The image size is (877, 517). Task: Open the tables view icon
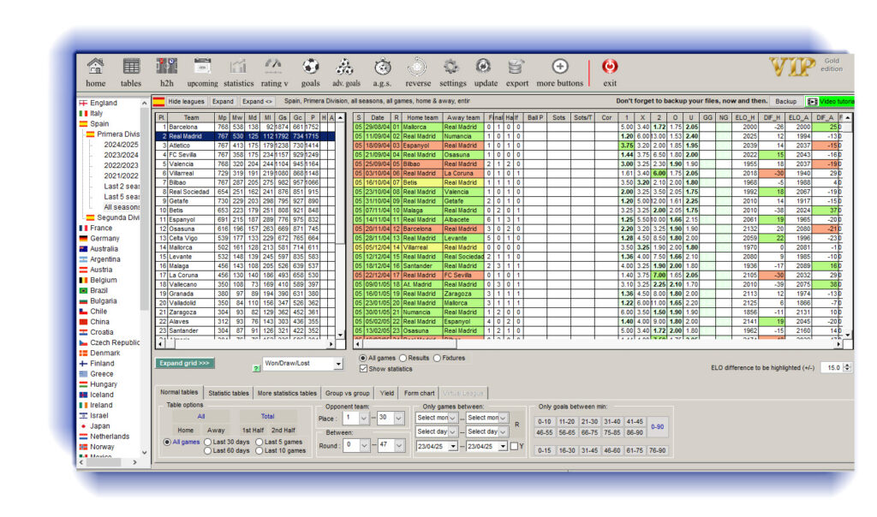point(131,67)
